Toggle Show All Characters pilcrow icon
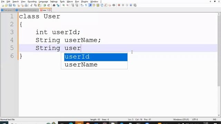This screenshot has height=124, width=221. pos(86,6)
